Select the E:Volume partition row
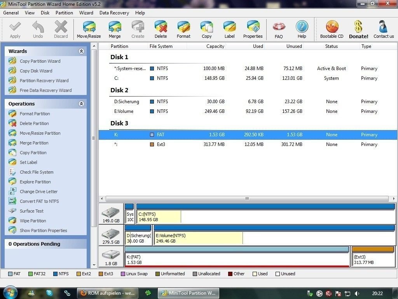The image size is (398, 299). (248, 111)
